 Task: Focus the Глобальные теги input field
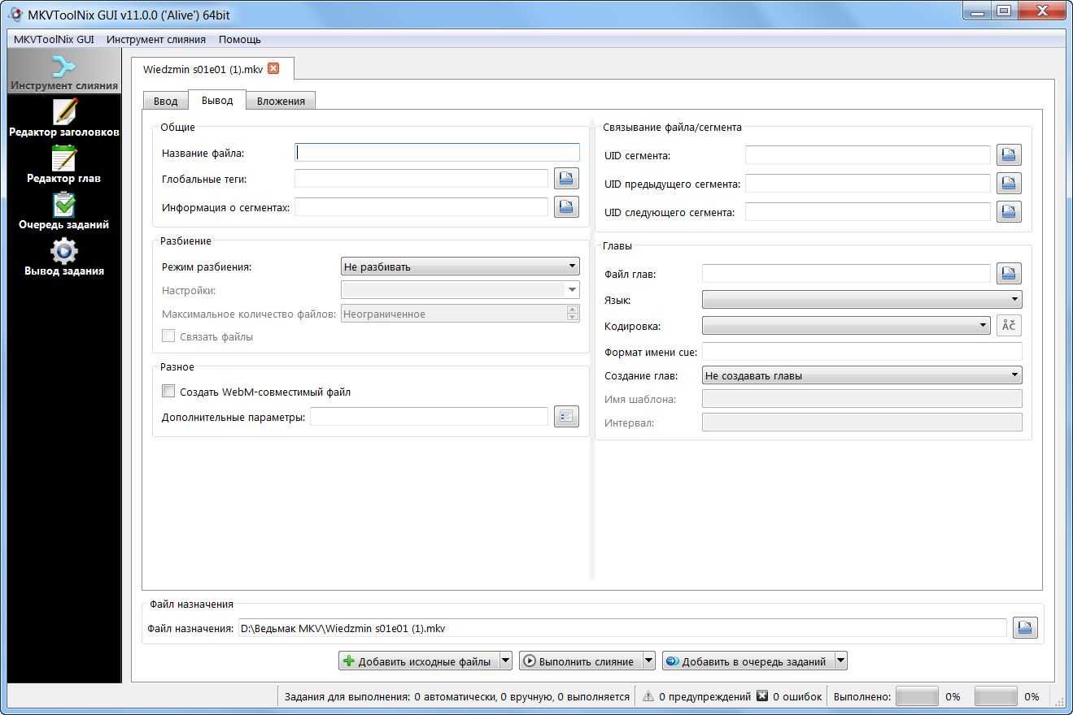[421, 179]
